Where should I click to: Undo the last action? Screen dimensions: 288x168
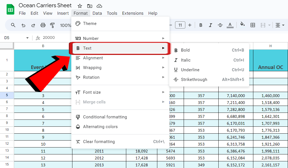click(23, 25)
